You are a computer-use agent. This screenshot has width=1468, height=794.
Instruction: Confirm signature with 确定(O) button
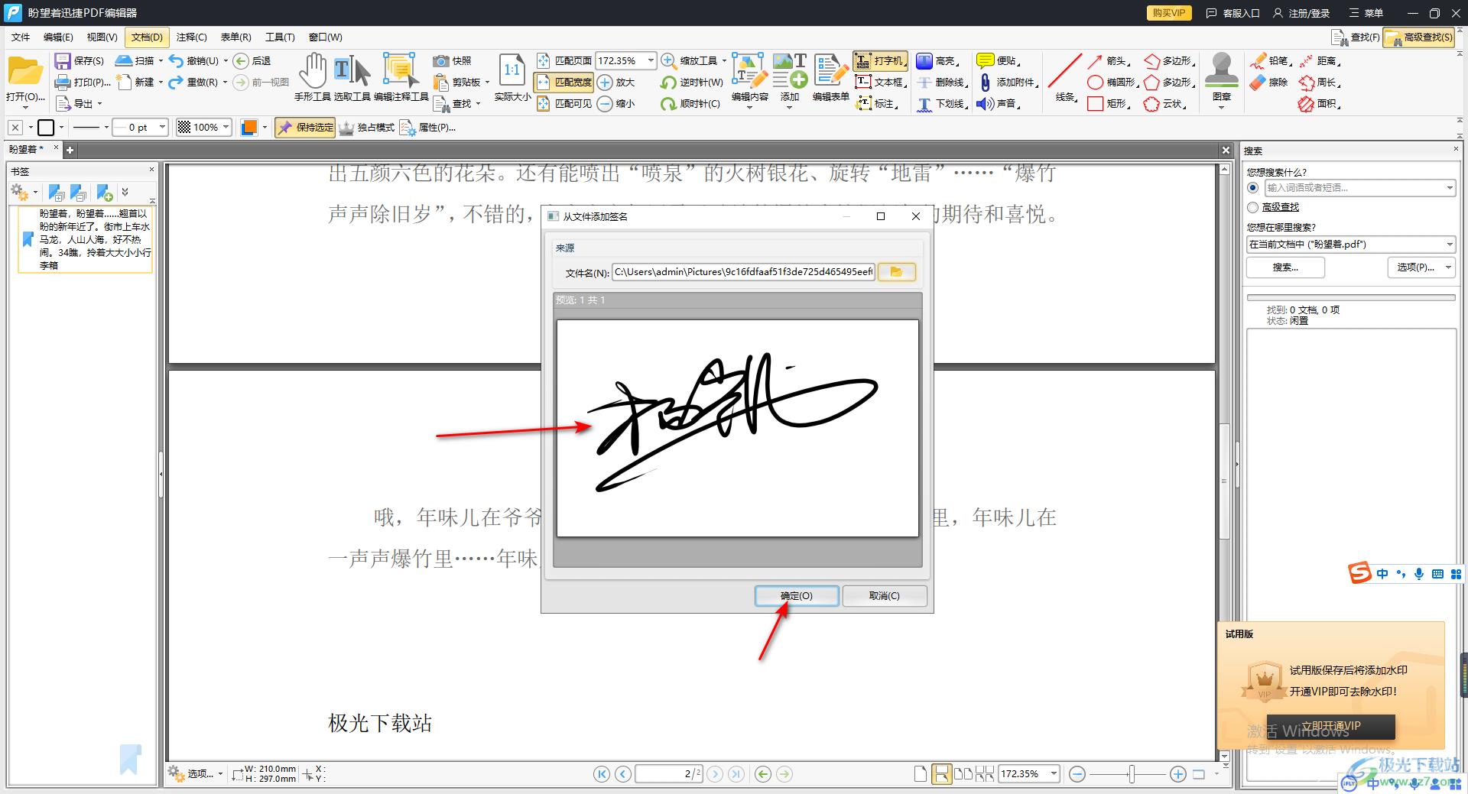[x=797, y=596]
